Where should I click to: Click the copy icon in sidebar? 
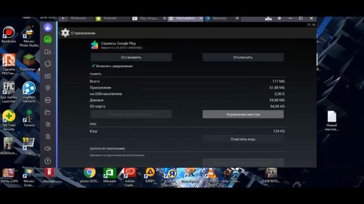click(48, 125)
